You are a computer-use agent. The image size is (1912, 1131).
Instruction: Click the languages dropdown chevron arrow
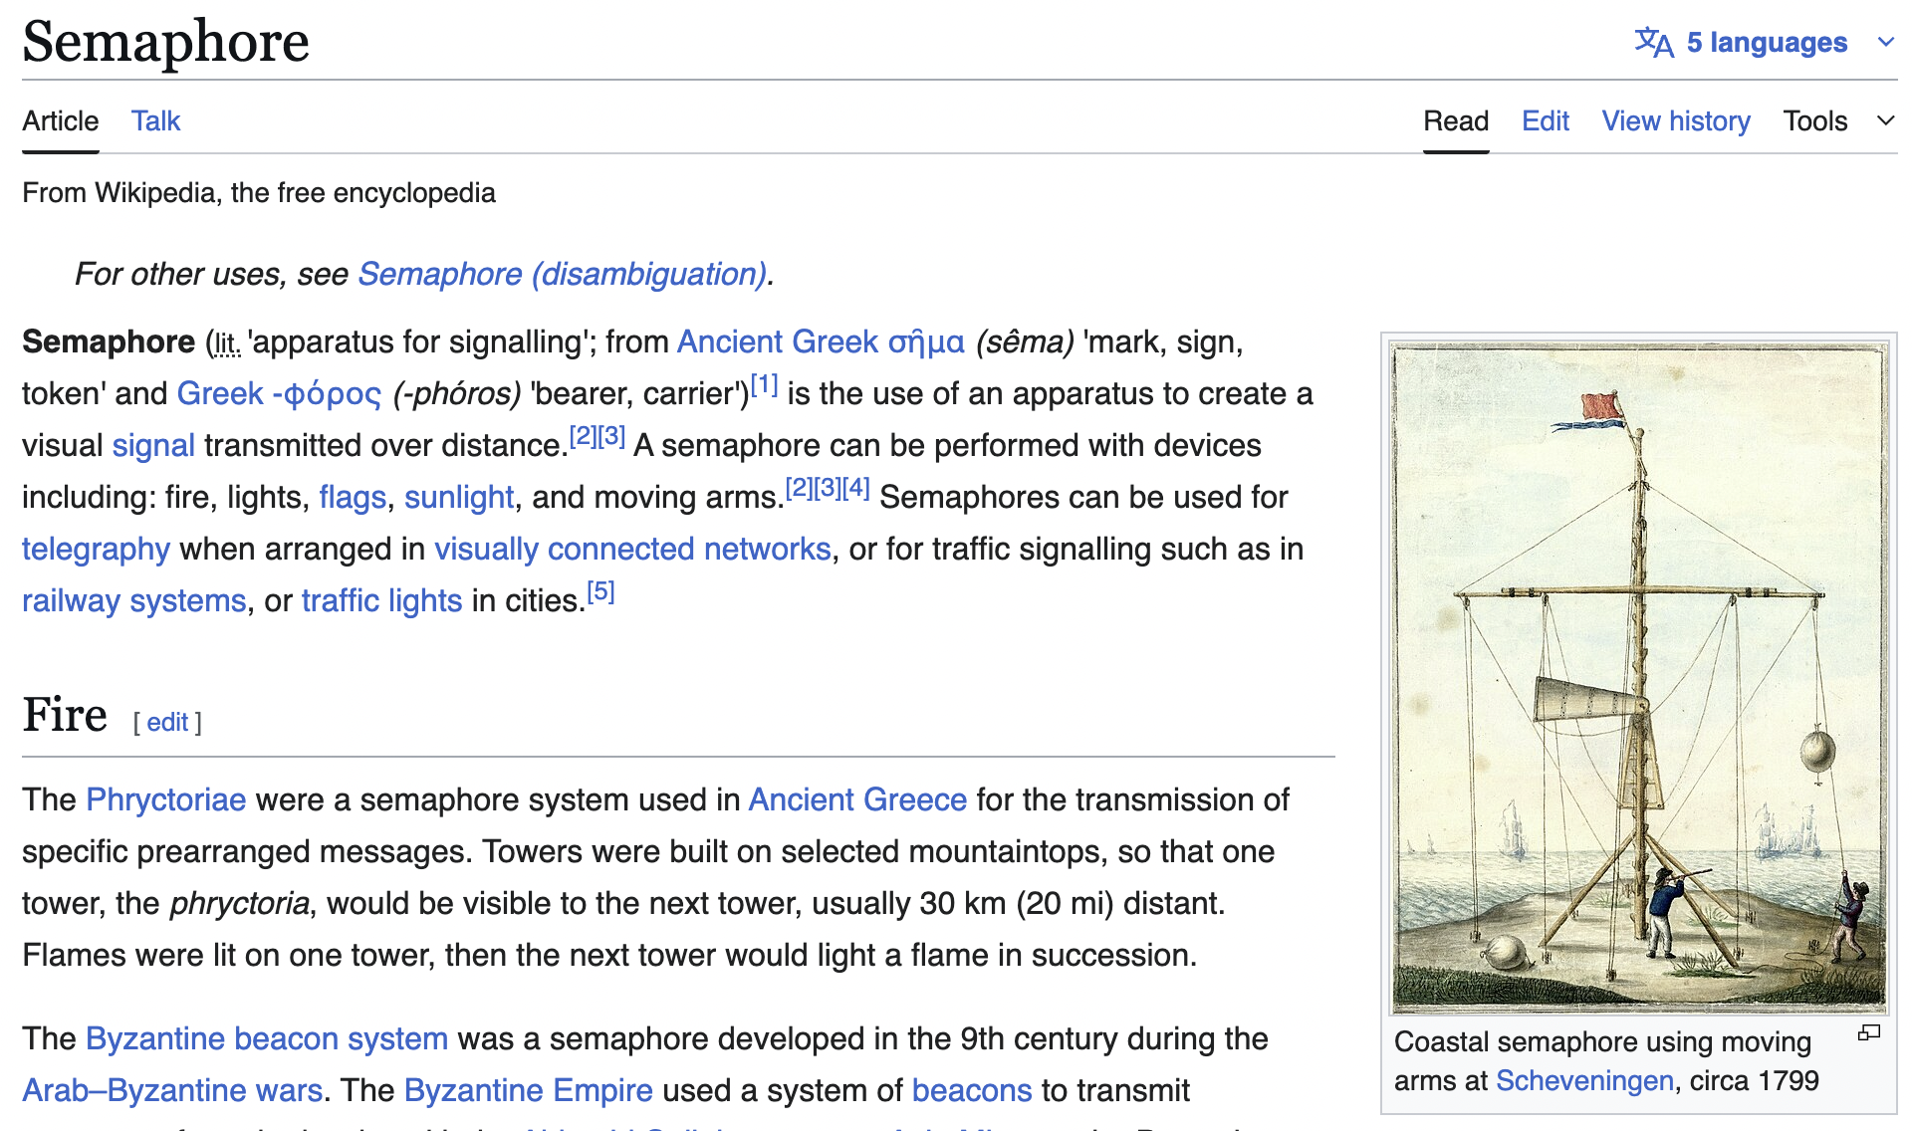(x=1885, y=42)
